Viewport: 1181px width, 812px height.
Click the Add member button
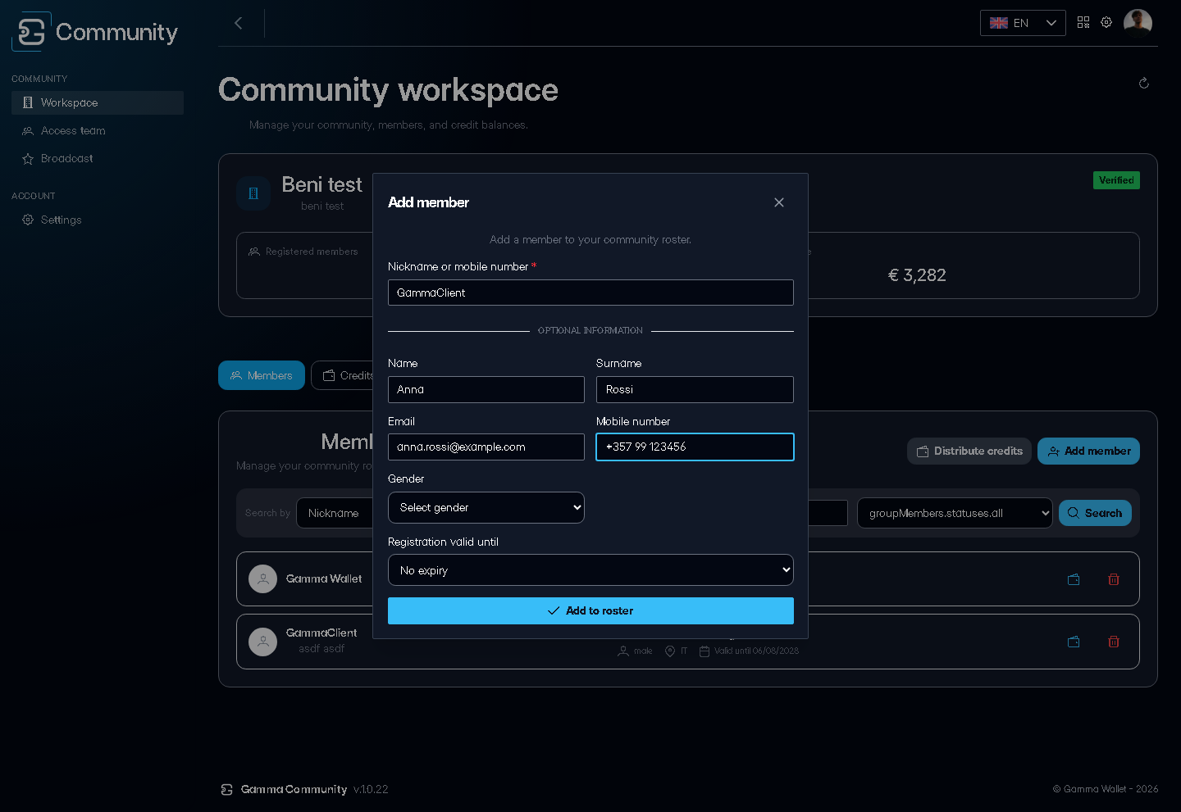tap(1088, 451)
